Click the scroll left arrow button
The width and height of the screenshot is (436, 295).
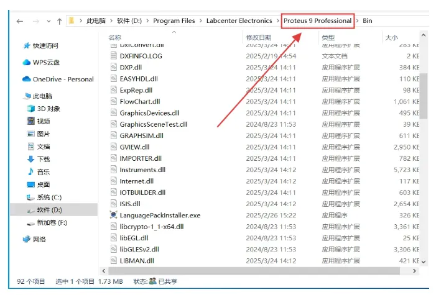pyautogui.click(x=104, y=271)
